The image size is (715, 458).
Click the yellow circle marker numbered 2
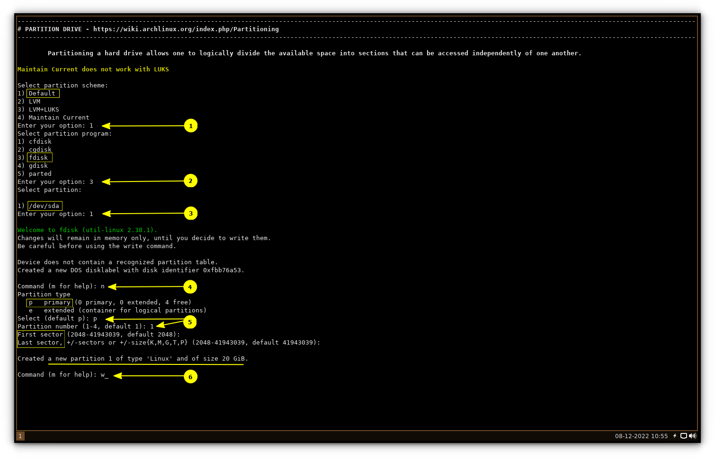[191, 181]
